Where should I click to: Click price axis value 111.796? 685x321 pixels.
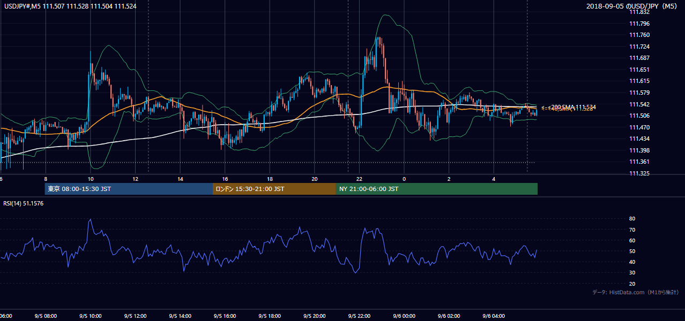[639, 24]
